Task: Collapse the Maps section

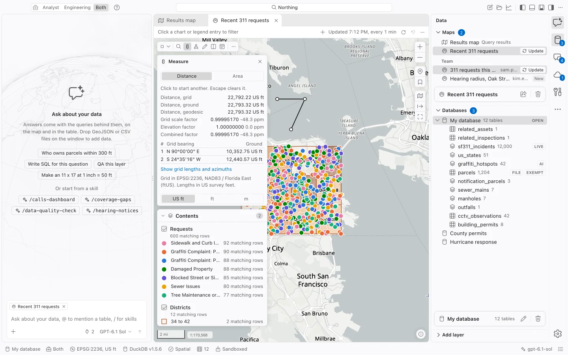Action: click(x=438, y=32)
